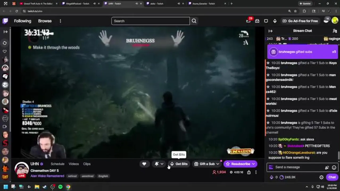This screenshot has width=340, height=191.
Task: Open the whispers icon in the top bar
Action: 257,21
